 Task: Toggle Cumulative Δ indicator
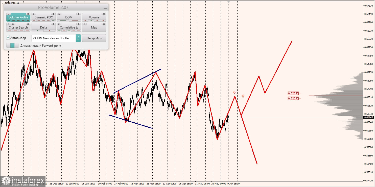[x=69, y=28]
